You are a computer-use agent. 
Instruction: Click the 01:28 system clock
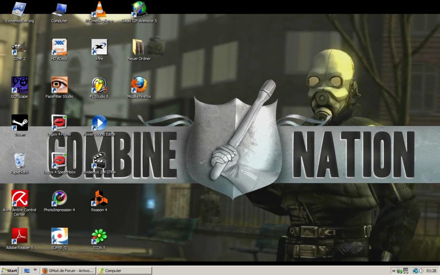click(x=431, y=271)
